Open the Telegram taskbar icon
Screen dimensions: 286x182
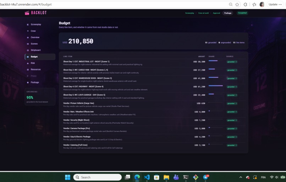click(x=206, y=177)
